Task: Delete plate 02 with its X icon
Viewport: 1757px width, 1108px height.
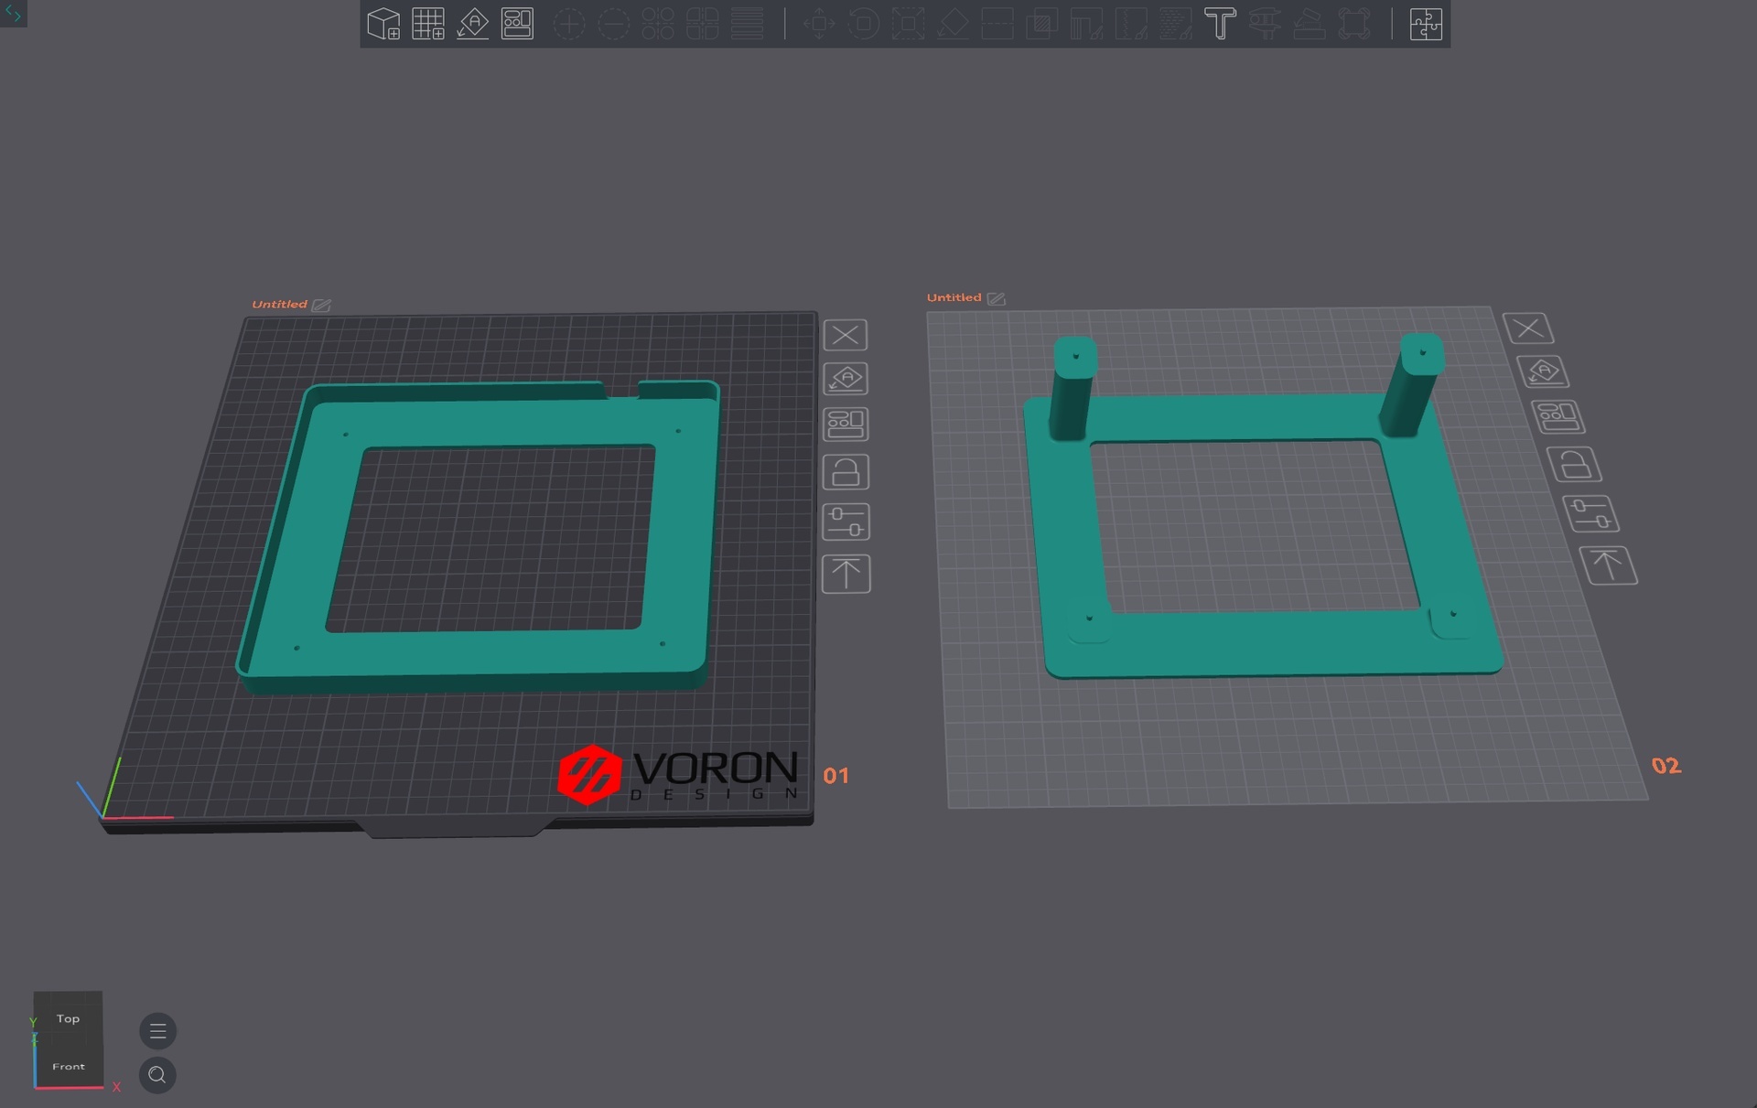Action: (x=1528, y=328)
